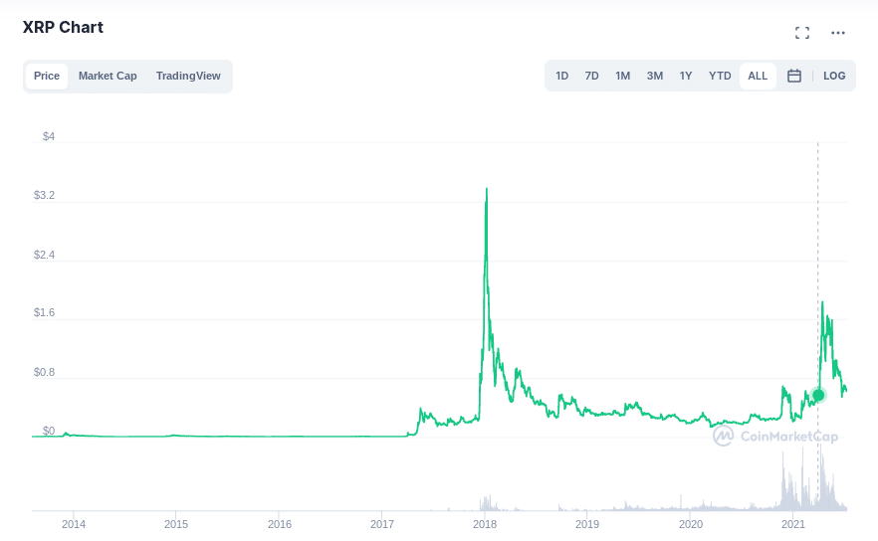The height and width of the screenshot is (541, 878).
Task: Switch to the Price tab
Action: (x=47, y=76)
